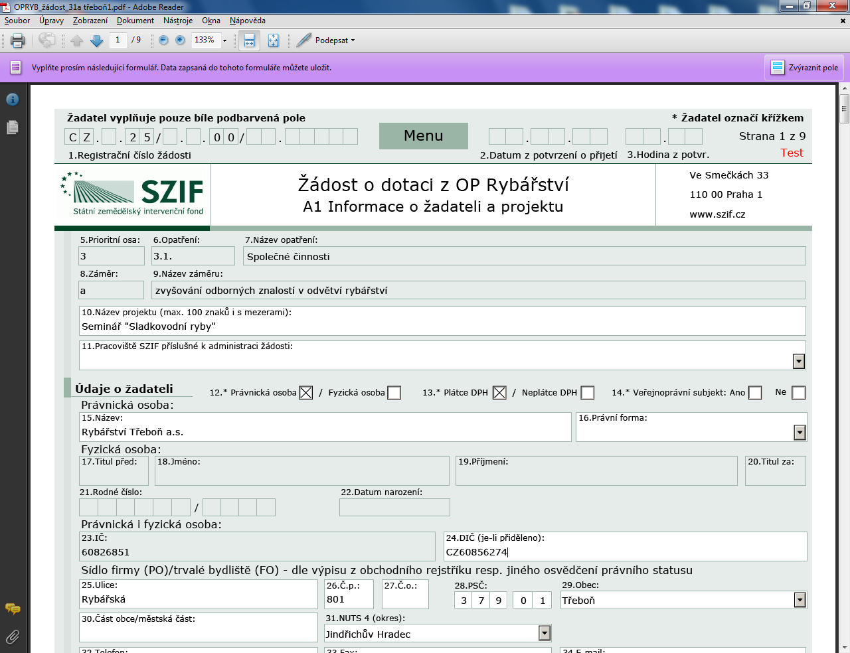850x653 pixels.
Task: Click scrollbar up arrow
Action: click(x=844, y=89)
